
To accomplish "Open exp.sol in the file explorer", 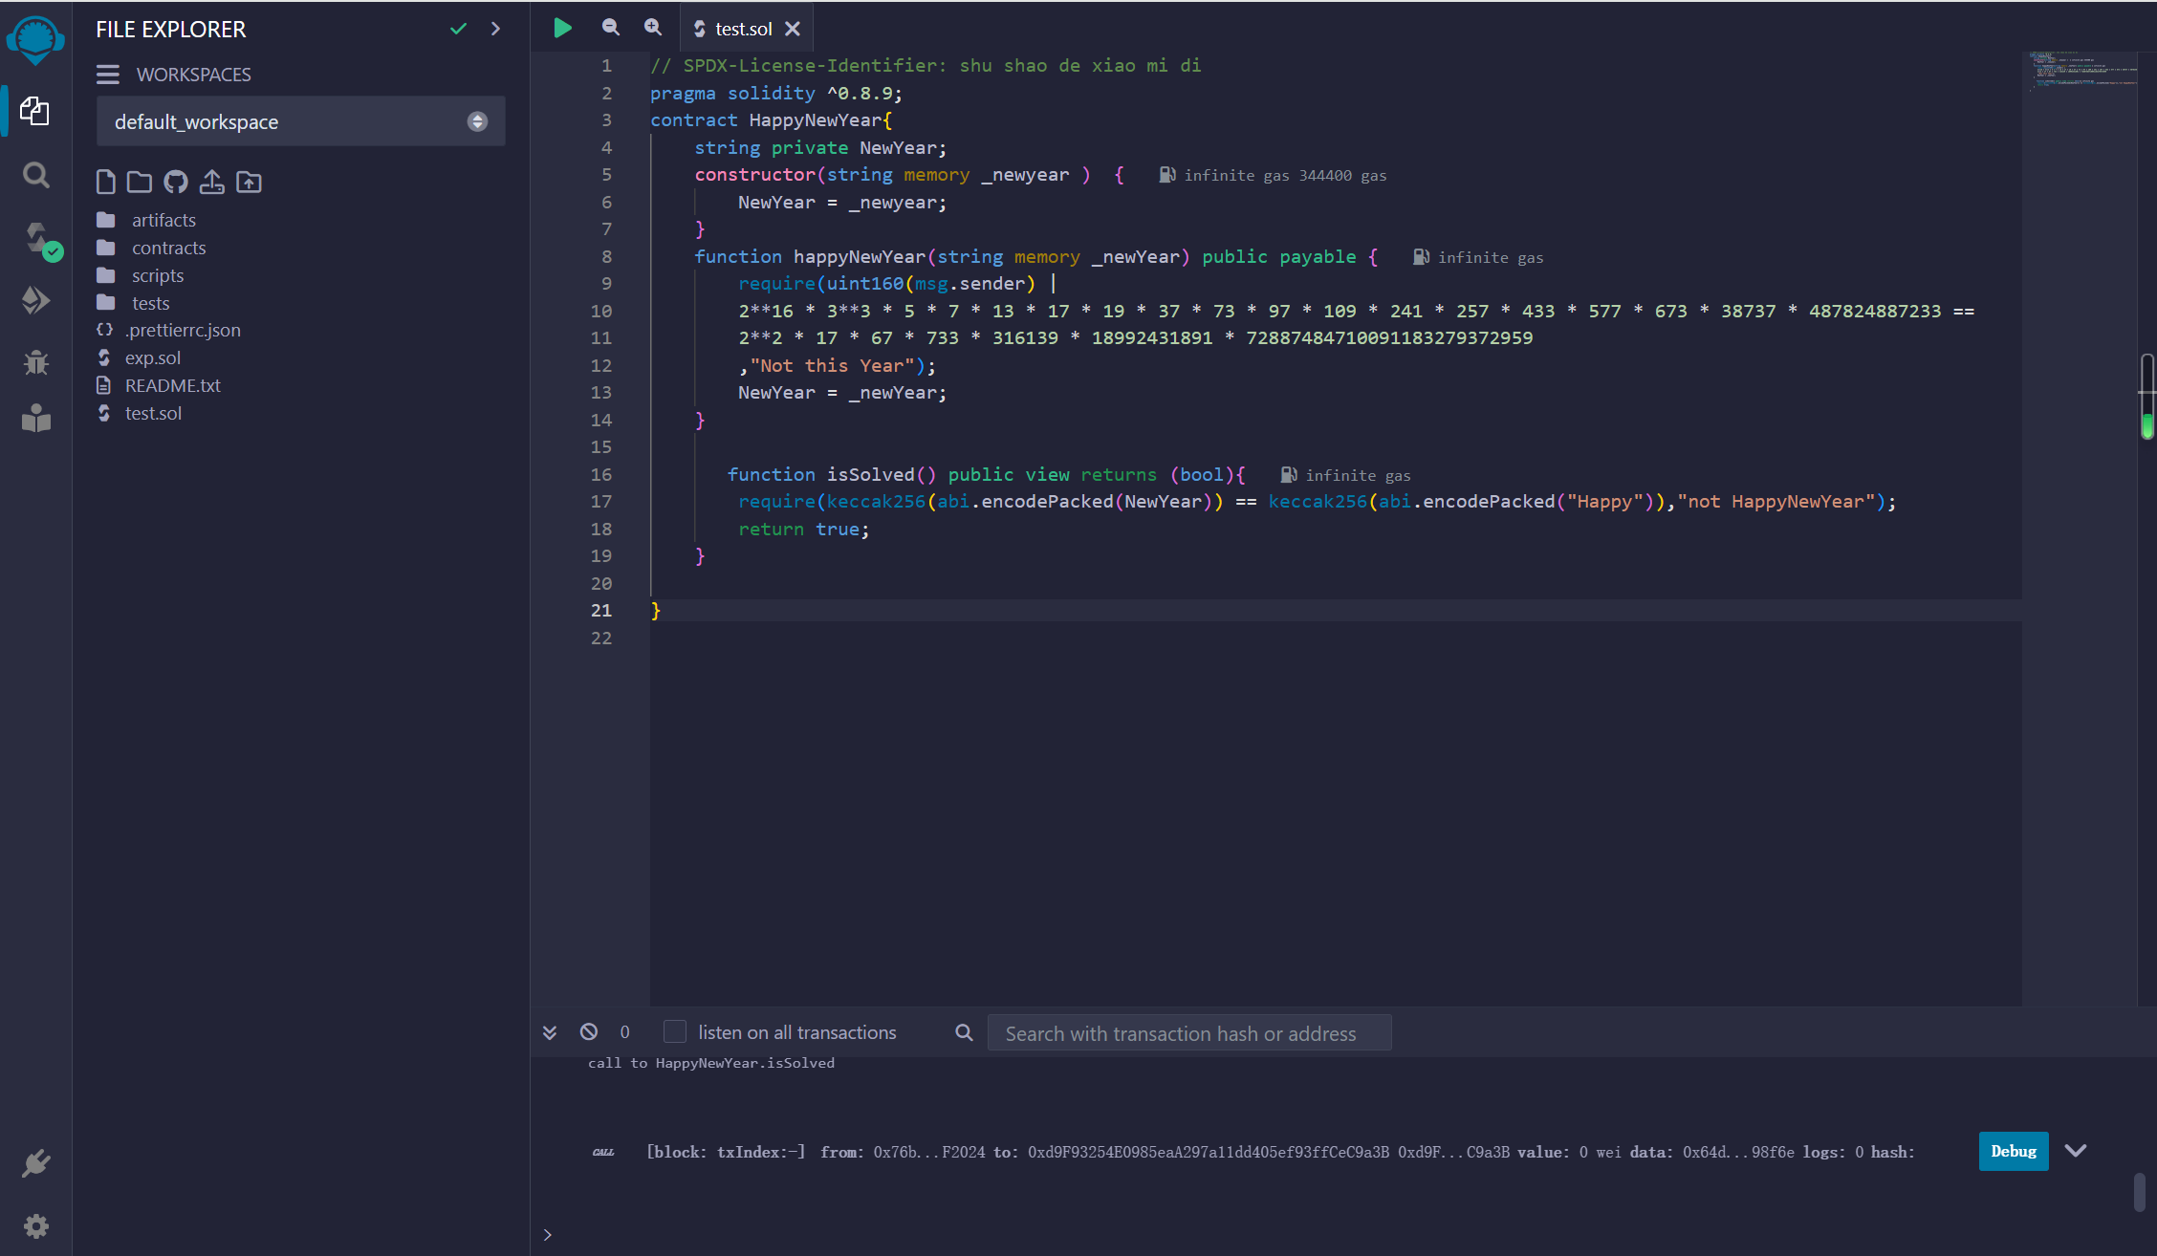I will 153,357.
